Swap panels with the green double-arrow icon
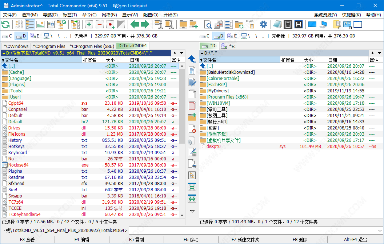The height and width of the screenshot is (244, 384). pos(192,199)
